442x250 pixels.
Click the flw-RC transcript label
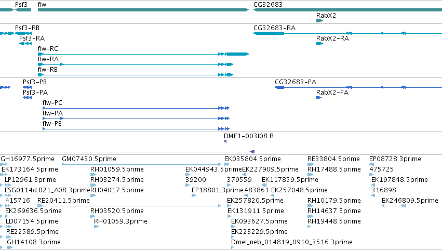pos(48,49)
